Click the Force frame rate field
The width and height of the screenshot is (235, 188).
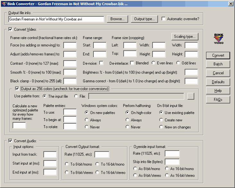pyautogui.click(x=70, y=45)
